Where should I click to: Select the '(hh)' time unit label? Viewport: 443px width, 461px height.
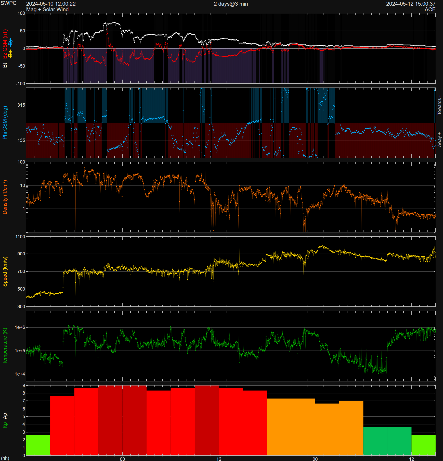[x=5, y=458]
